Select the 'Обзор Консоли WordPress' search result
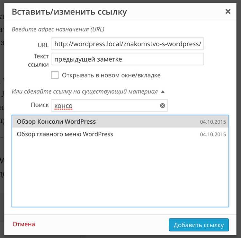The image size is (241, 238). pos(57,122)
